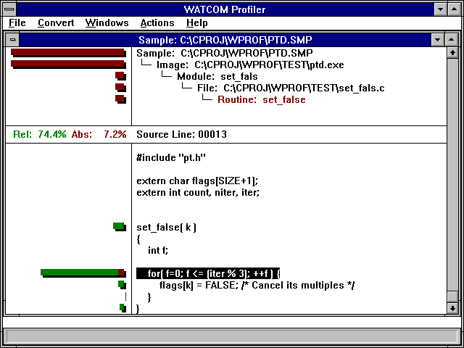
Task: Click the set_false( k ) source line
Action: tap(167, 227)
